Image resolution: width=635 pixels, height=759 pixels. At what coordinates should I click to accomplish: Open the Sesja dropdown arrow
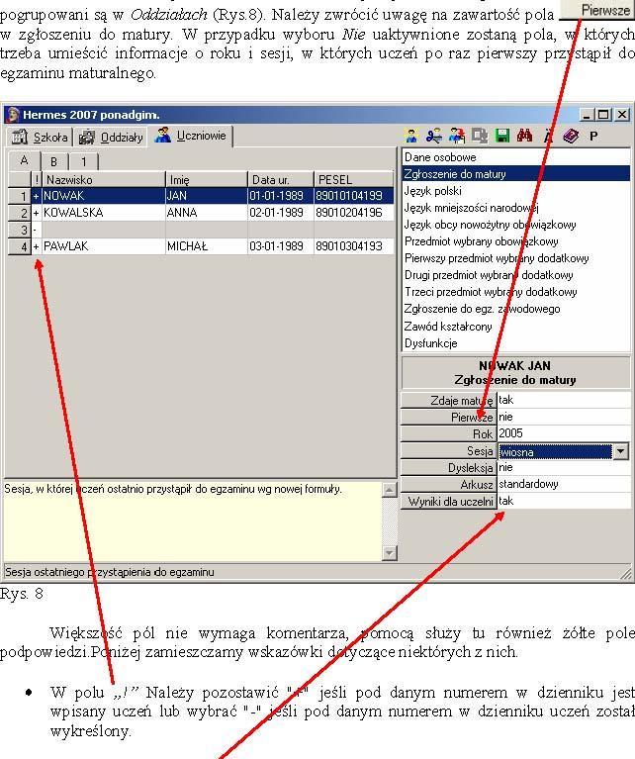(621, 451)
